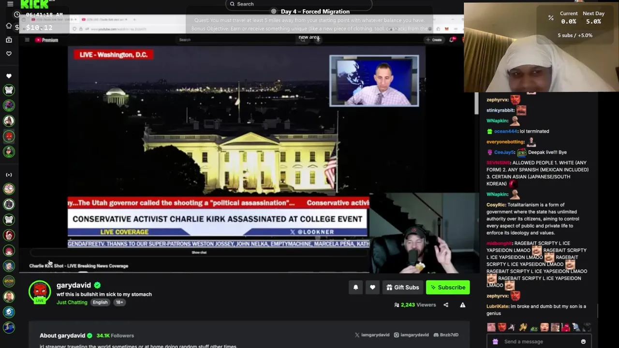The image size is (619, 348).
Task: Follow garydavid with the heart button
Action: pyautogui.click(x=372, y=287)
